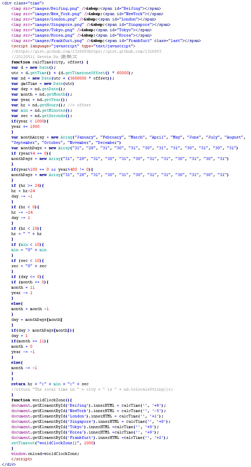Viewport: 251px width, 467px height.
Task: Click the window.onload=worldClockZone line
Action: pyautogui.click(x=45, y=454)
